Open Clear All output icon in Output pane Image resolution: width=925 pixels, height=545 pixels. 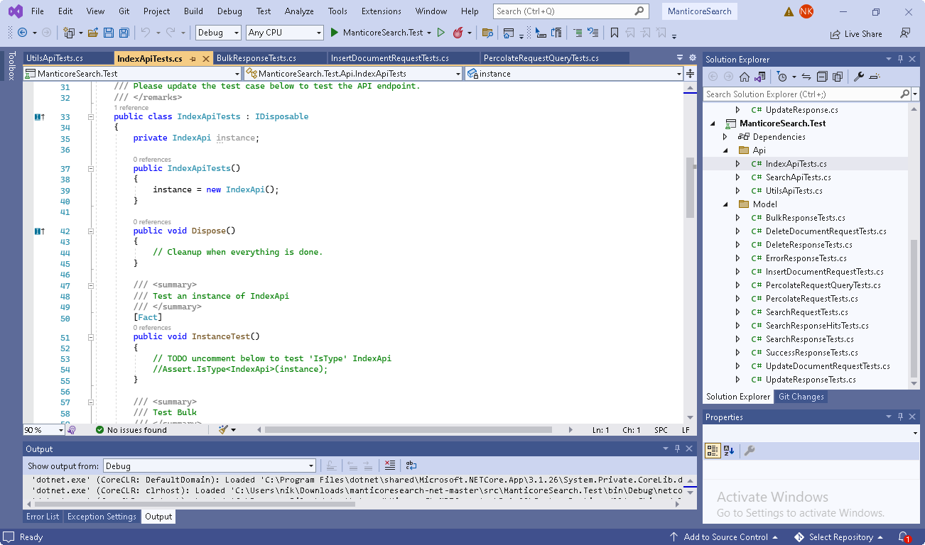click(389, 465)
